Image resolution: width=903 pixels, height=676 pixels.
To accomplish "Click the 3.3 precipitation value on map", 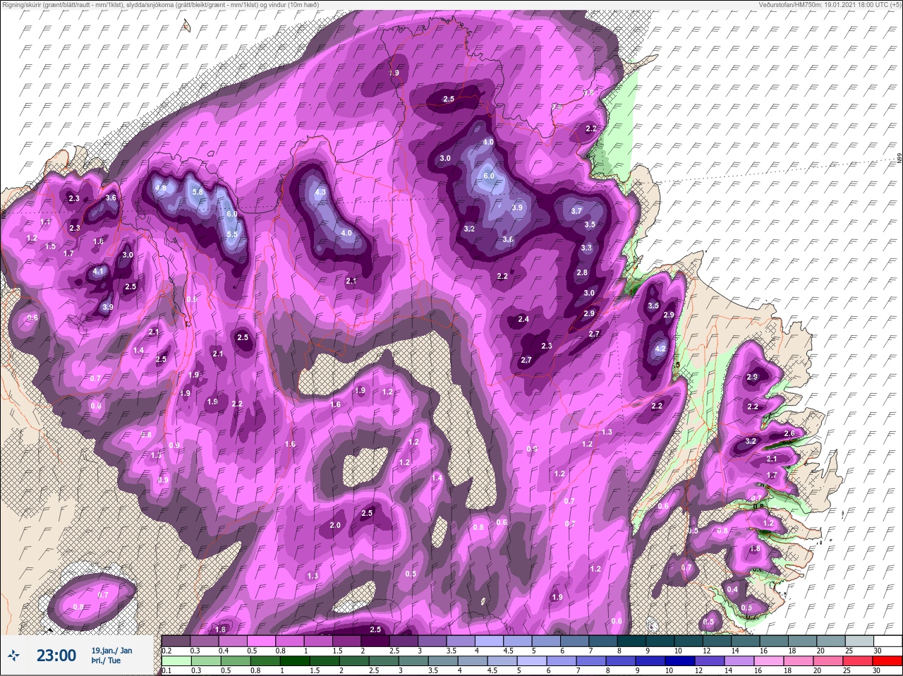I will pyautogui.click(x=586, y=248).
